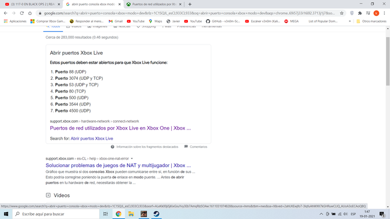Switch the ESP input language
The image size is (390, 219).
coord(353,214)
